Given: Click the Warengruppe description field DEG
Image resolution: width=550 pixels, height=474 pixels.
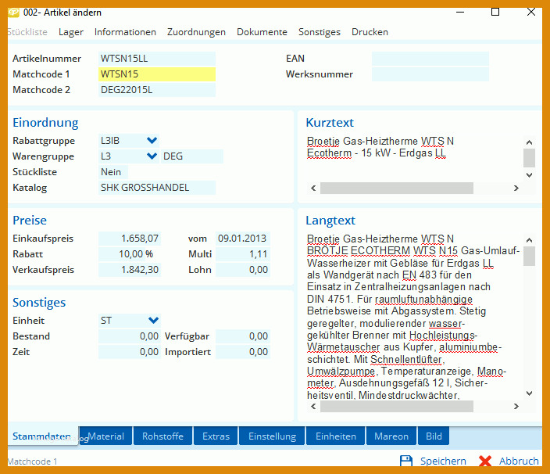Looking at the screenshot, I should pos(192,156).
